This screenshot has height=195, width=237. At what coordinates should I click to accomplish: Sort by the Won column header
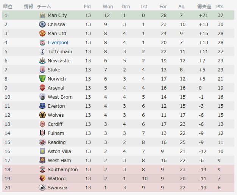tap(108, 7)
